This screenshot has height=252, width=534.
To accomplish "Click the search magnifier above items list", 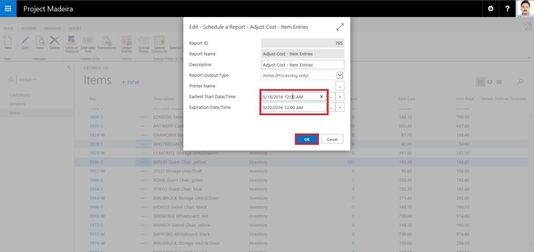I will coord(520,82).
